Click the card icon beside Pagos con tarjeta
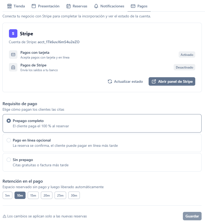The width and height of the screenshot is (205, 224). (13, 55)
